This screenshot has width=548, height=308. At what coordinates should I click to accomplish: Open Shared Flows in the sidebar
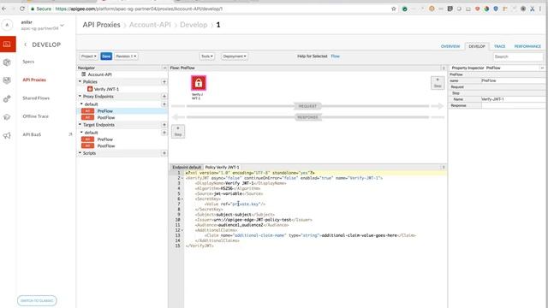click(x=36, y=98)
